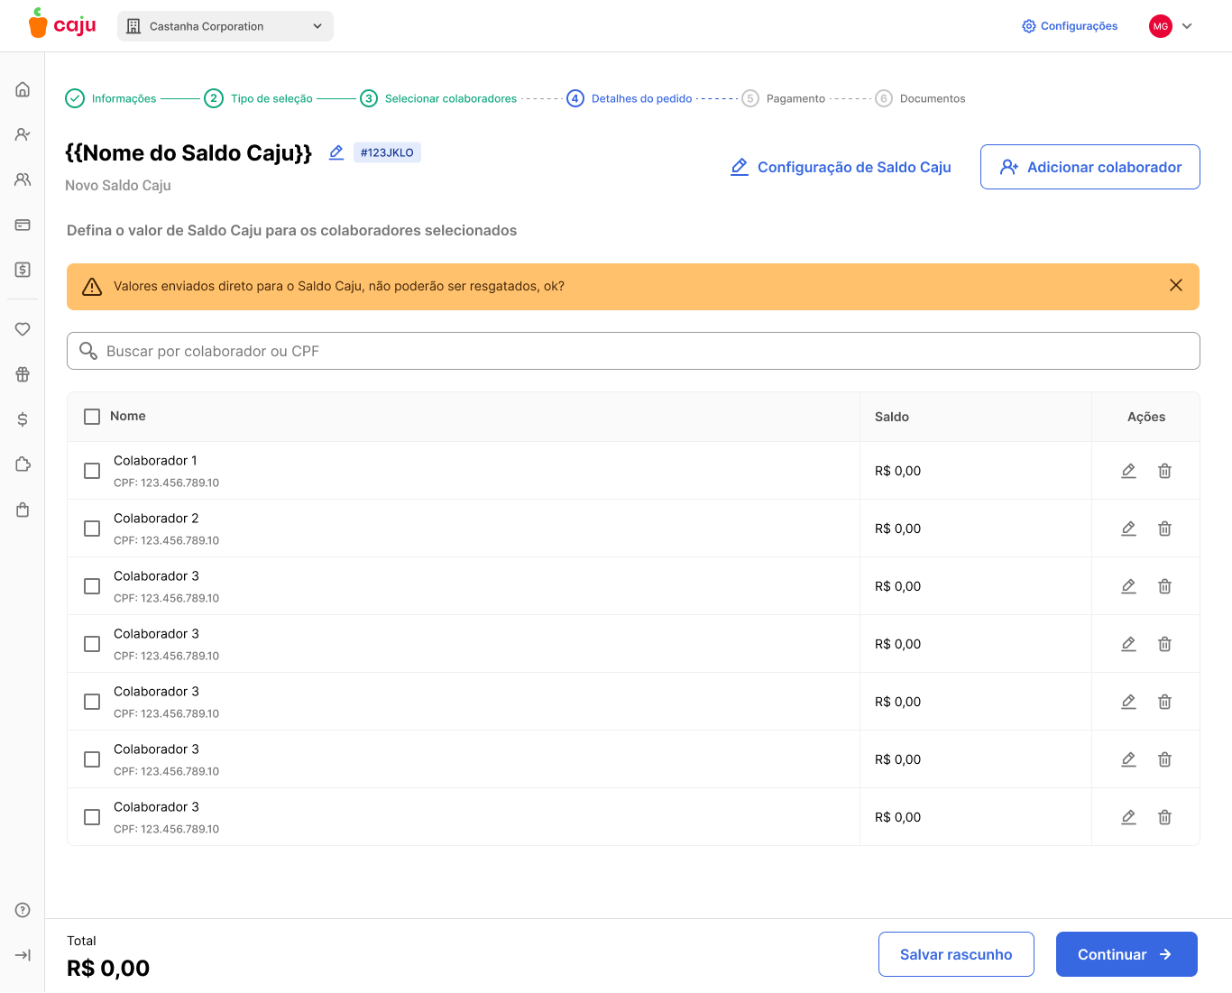Open the group of people sidebar icon
1232x993 pixels.
click(x=23, y=179)
